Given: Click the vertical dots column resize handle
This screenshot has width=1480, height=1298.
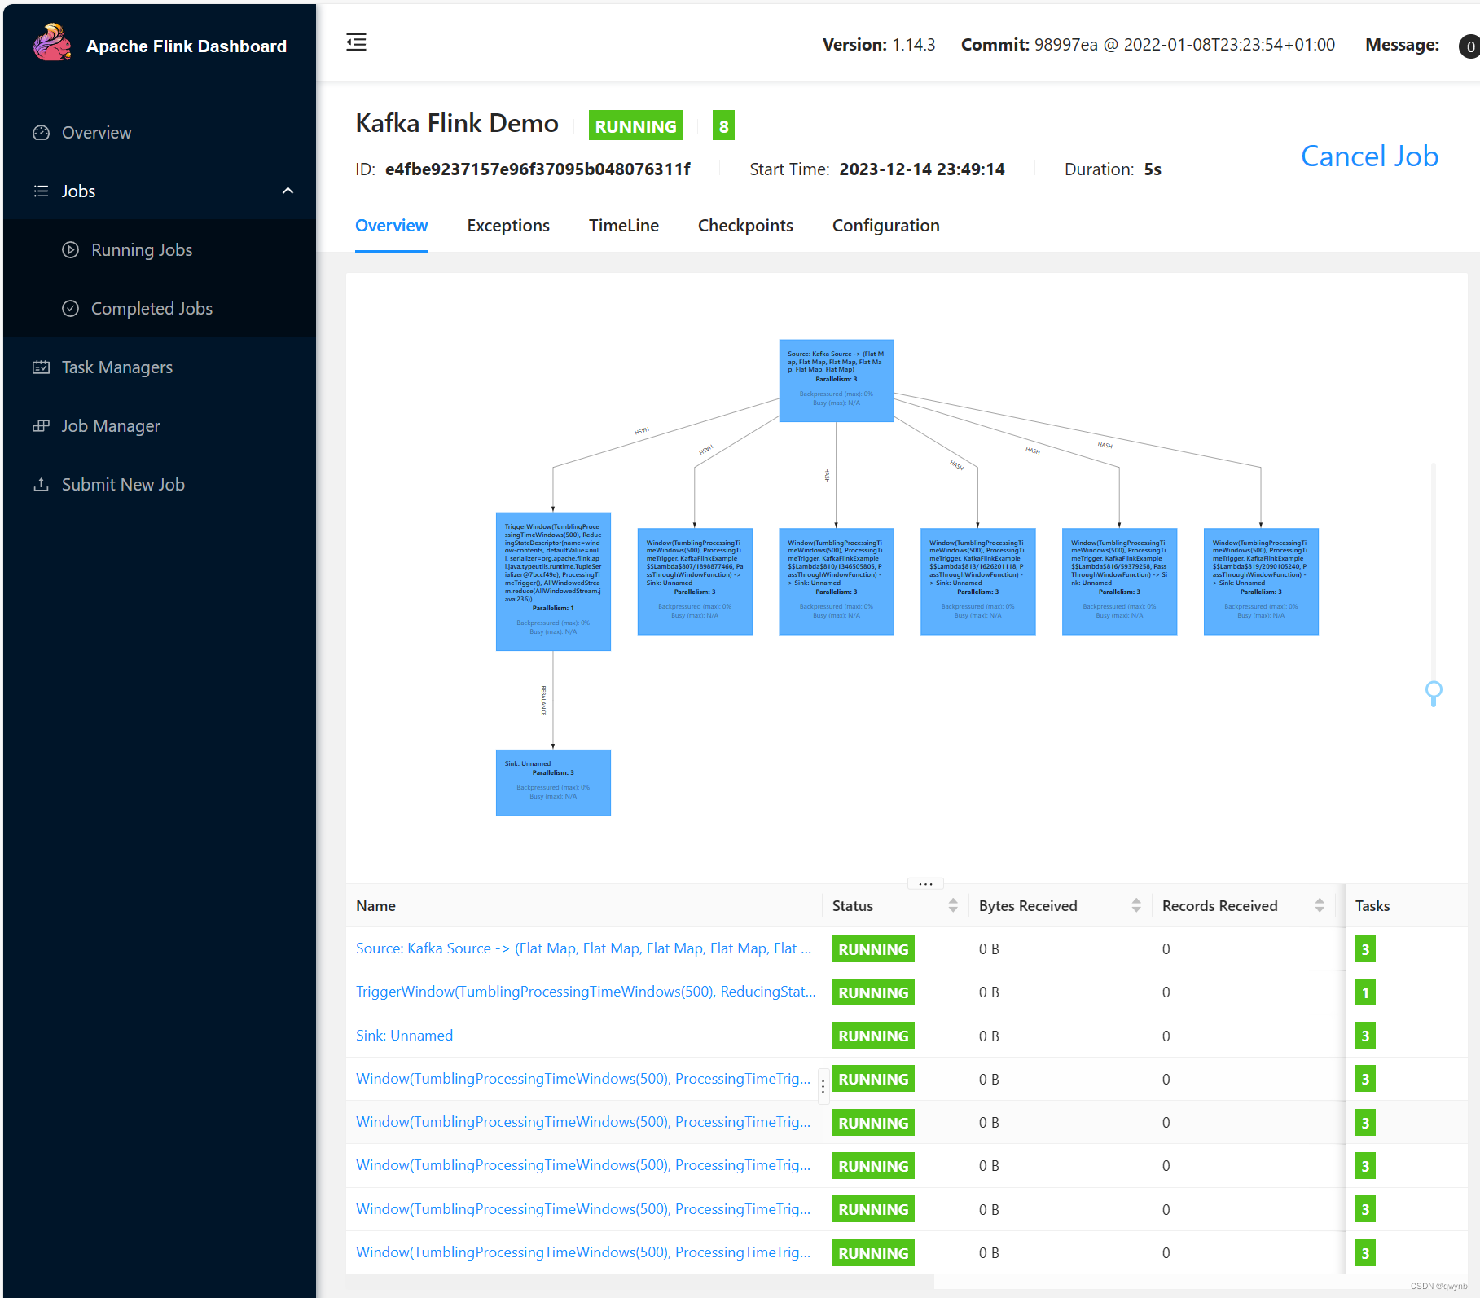Looking at the screenshot, I should (x=823, y=1086).
